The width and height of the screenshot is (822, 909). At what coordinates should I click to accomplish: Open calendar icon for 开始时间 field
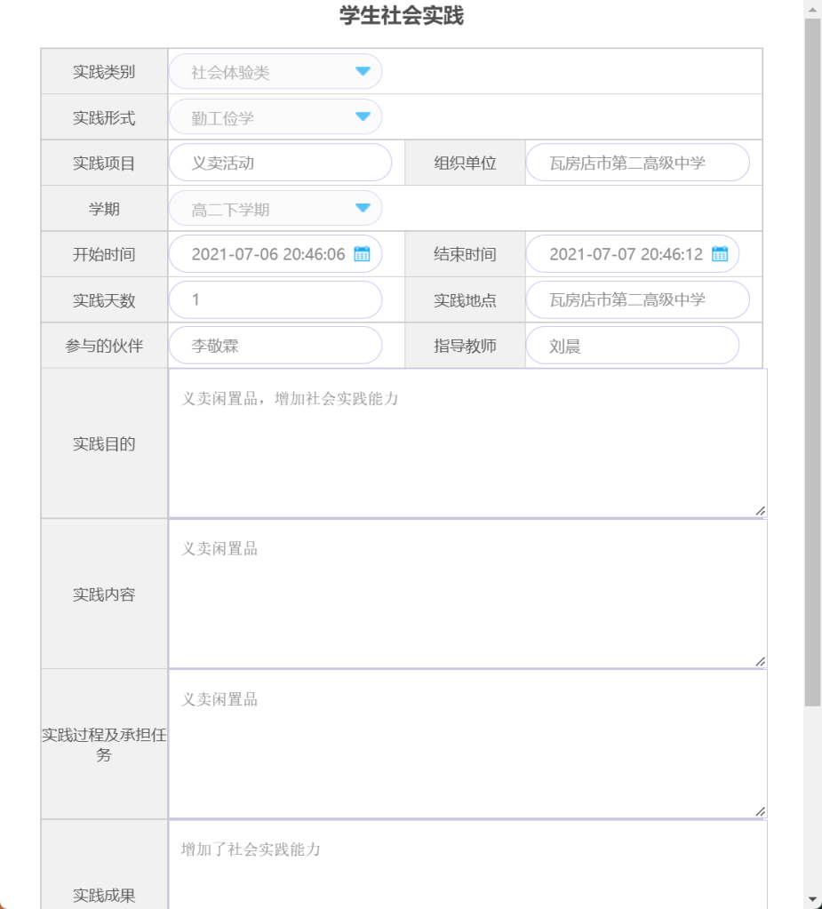tap(362, 254)
